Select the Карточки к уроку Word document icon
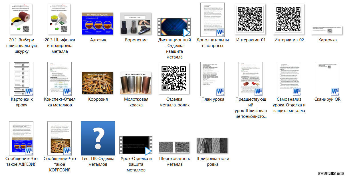The image size is (347, 178). 21,79
